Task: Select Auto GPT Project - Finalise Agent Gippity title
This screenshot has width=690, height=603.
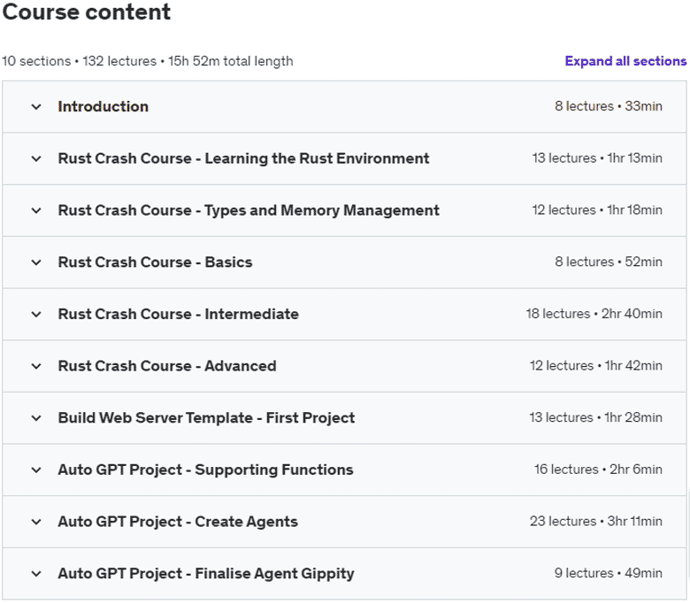Action: 206,574
